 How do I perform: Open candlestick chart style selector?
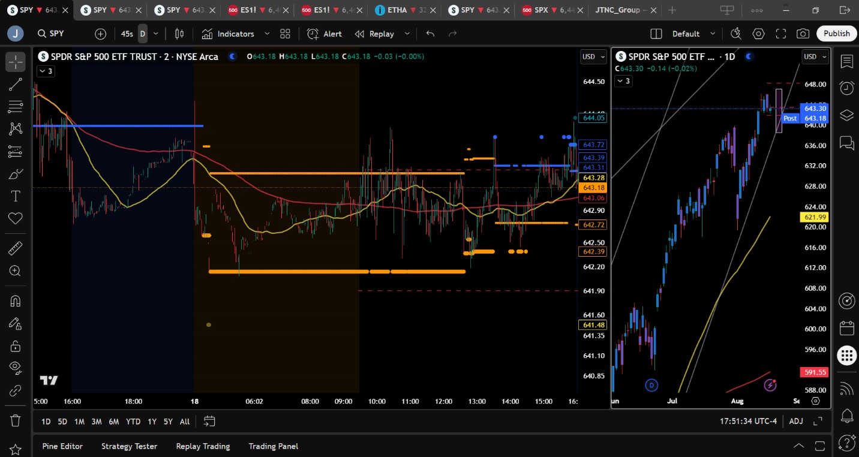coord(179,34)
